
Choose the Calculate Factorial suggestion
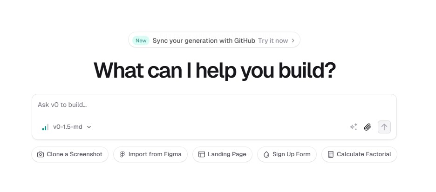pos(359,154)
